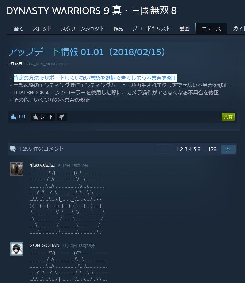245x283 pixels.
Task: Select the スクリーンショット tab
Action: (x=83, y=29)
